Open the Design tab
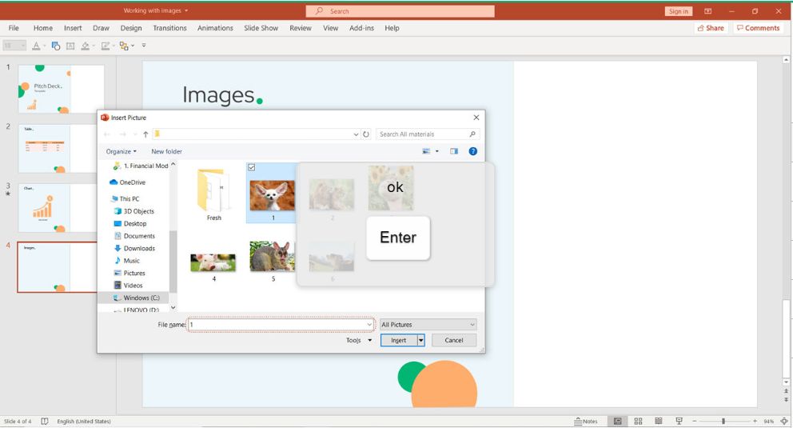 [x=131, y=28]
